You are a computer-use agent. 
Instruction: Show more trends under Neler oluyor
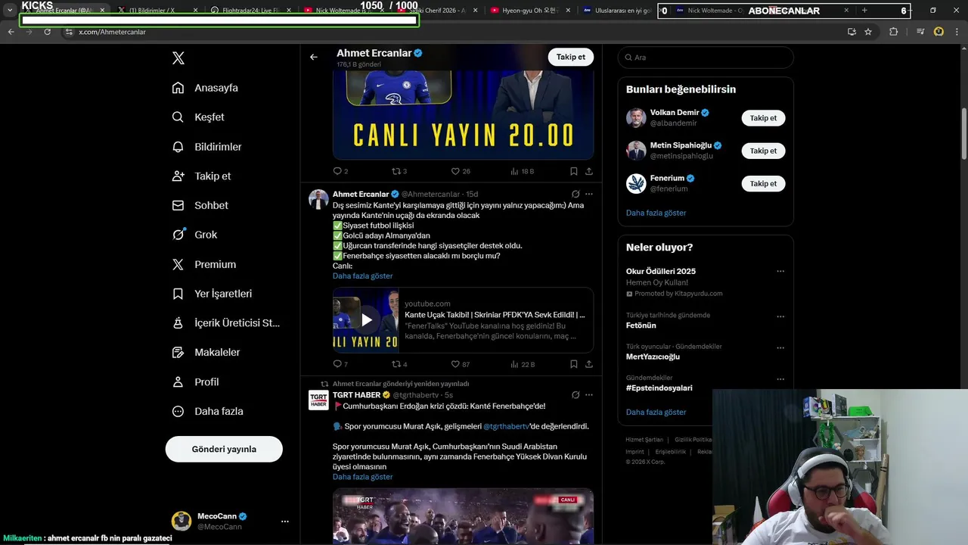656,413
